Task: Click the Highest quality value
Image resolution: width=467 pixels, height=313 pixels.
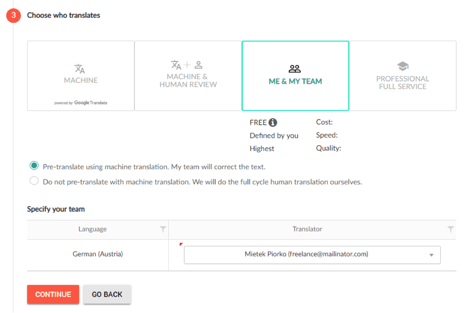Action: (262, 148)
